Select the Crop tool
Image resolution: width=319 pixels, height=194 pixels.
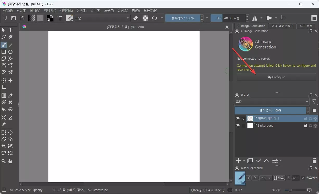tap(4, 87)
